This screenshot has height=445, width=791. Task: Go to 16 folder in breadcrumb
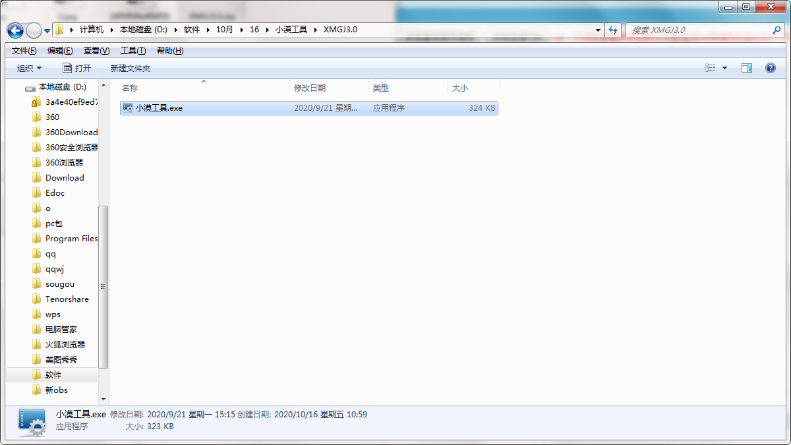(x=254, y=30)
